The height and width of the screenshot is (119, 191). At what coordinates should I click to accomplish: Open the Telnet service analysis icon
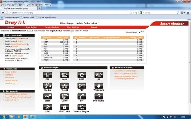pyautogui.click(x=65, y=86)
